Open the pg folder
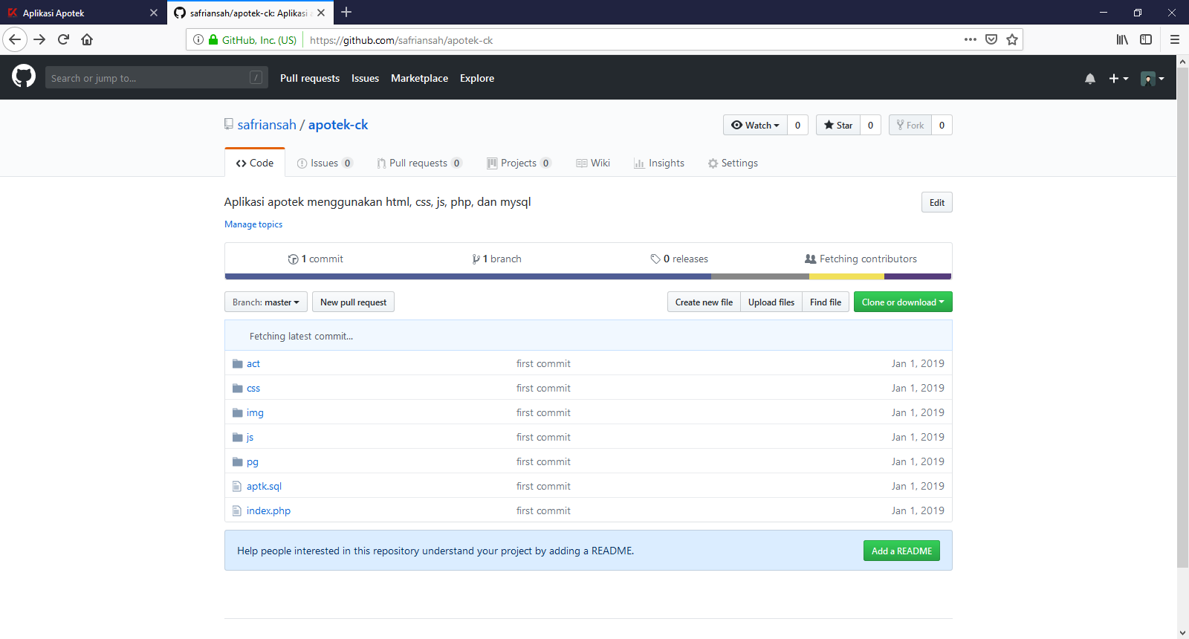Screen dimensions: 1189x639 (x=253, y=461)
